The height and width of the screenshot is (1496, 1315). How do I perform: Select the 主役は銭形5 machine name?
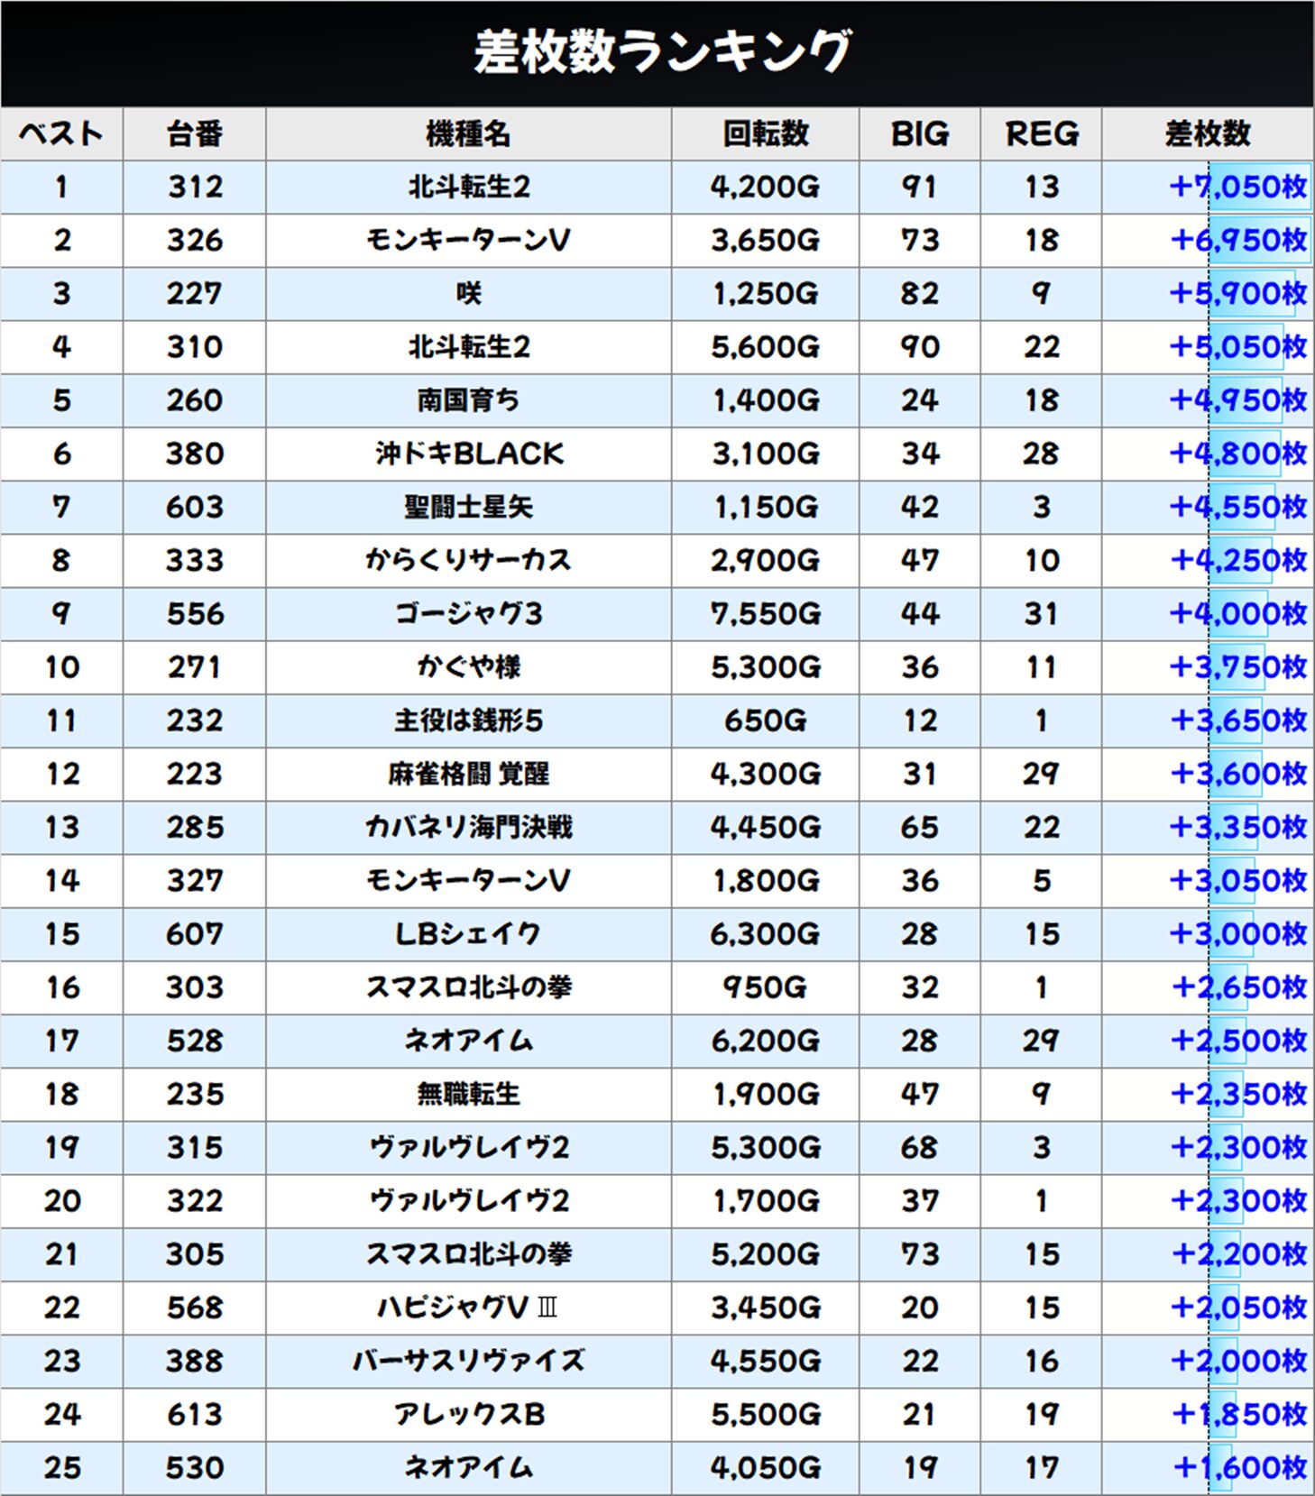point(468,720)
